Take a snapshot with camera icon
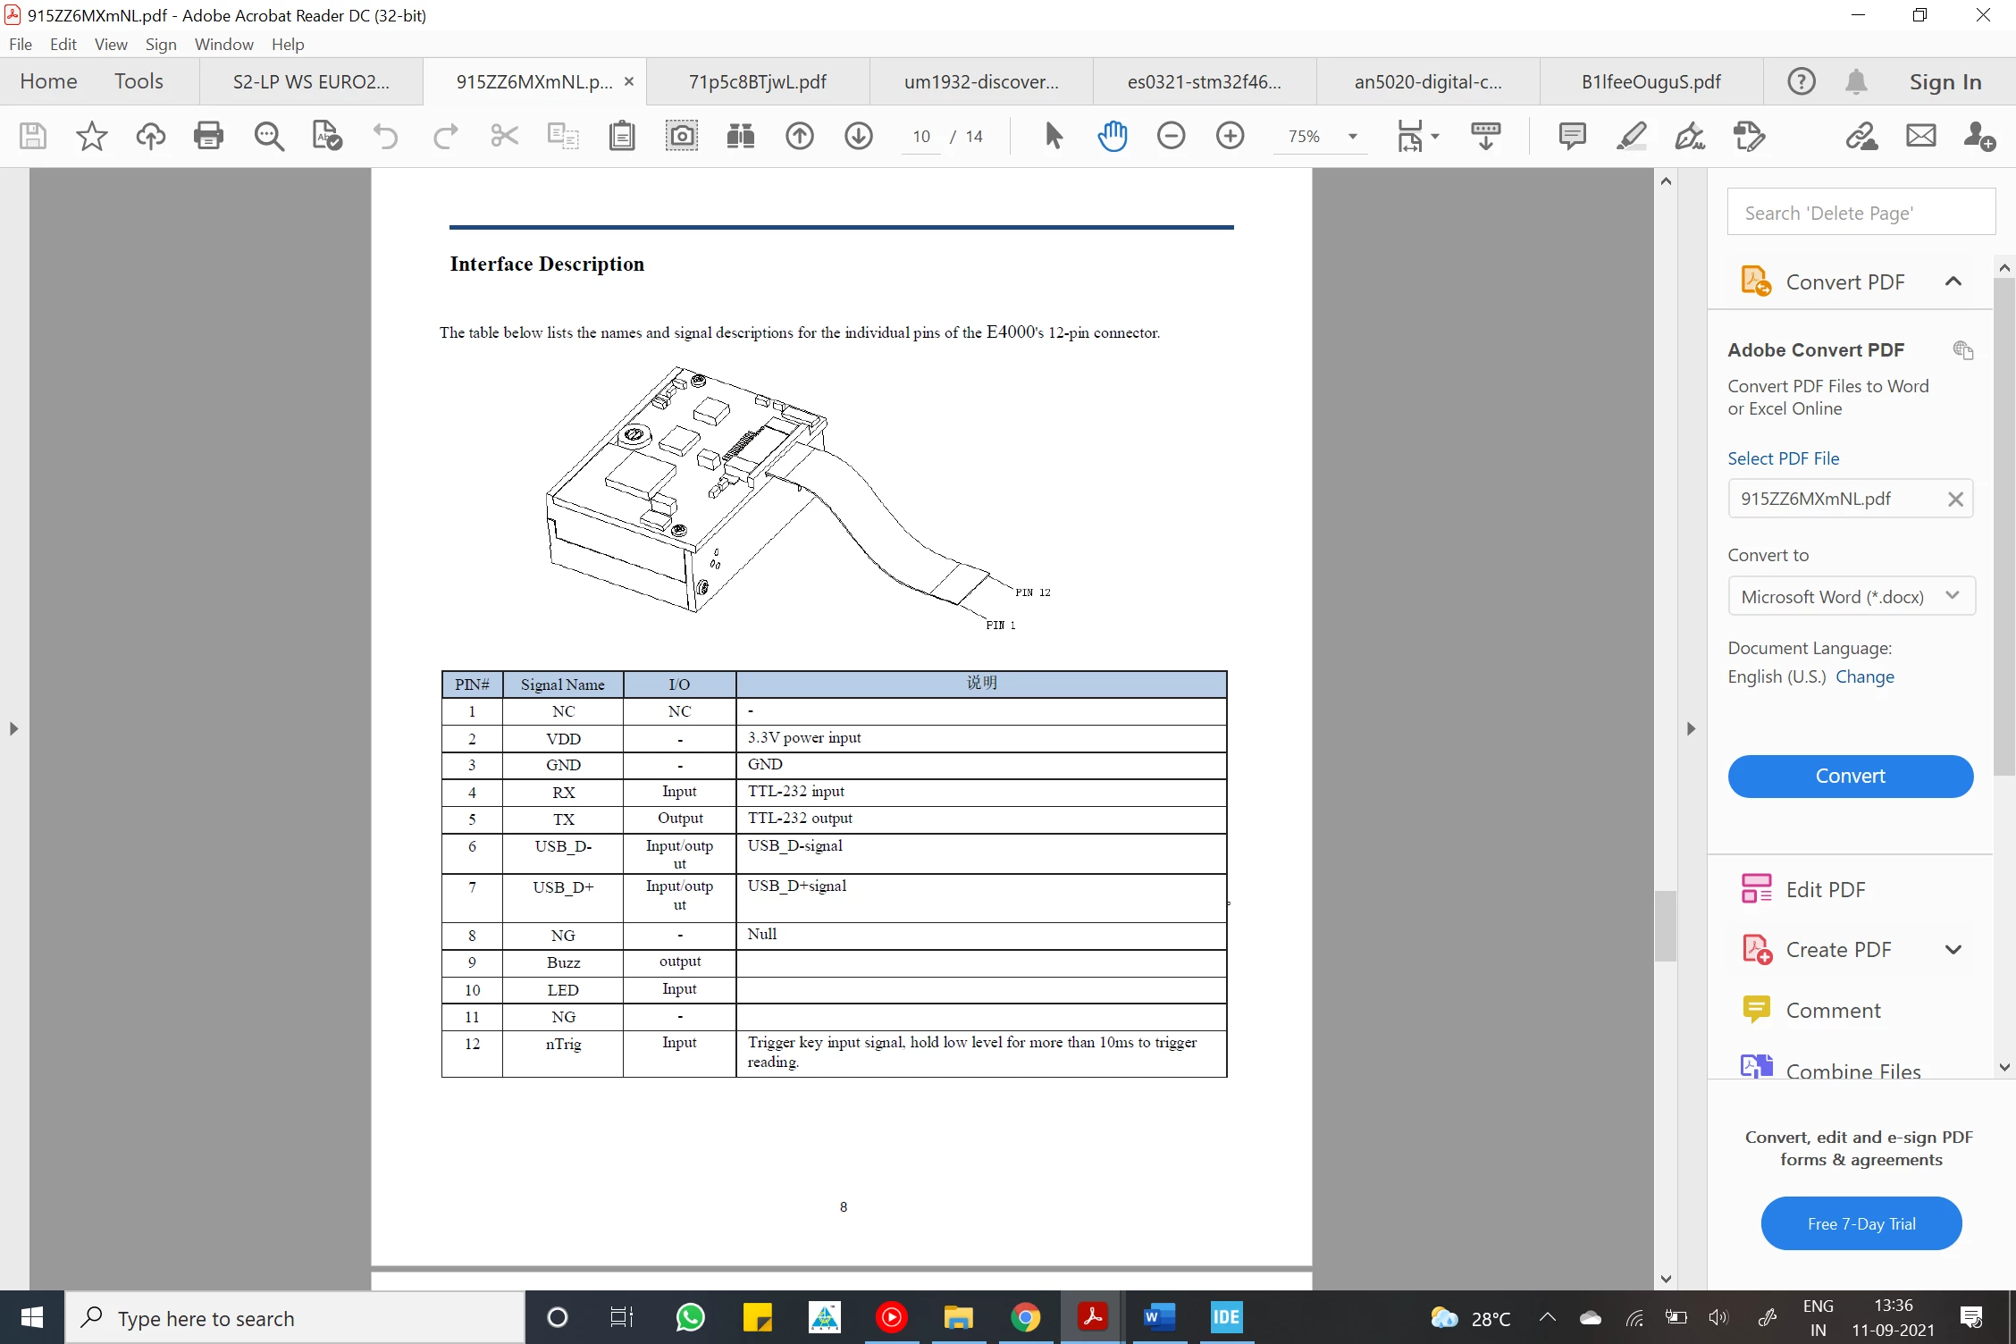The image size is (2016, 1344). tap(682, 136)
